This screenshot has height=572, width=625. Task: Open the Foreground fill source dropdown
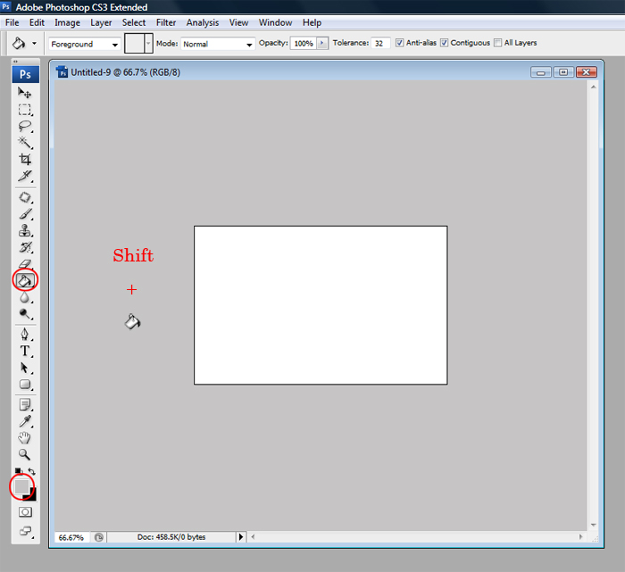coord(85,44)
